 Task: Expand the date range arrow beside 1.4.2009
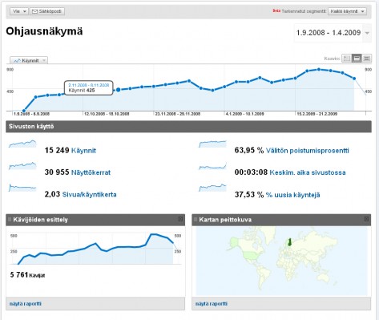point(367,33)
